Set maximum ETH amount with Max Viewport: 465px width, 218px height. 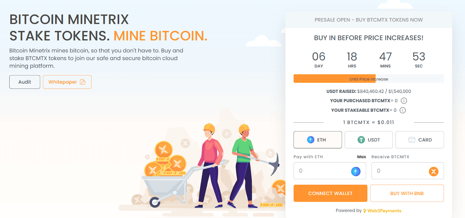[x=362, y=157]
